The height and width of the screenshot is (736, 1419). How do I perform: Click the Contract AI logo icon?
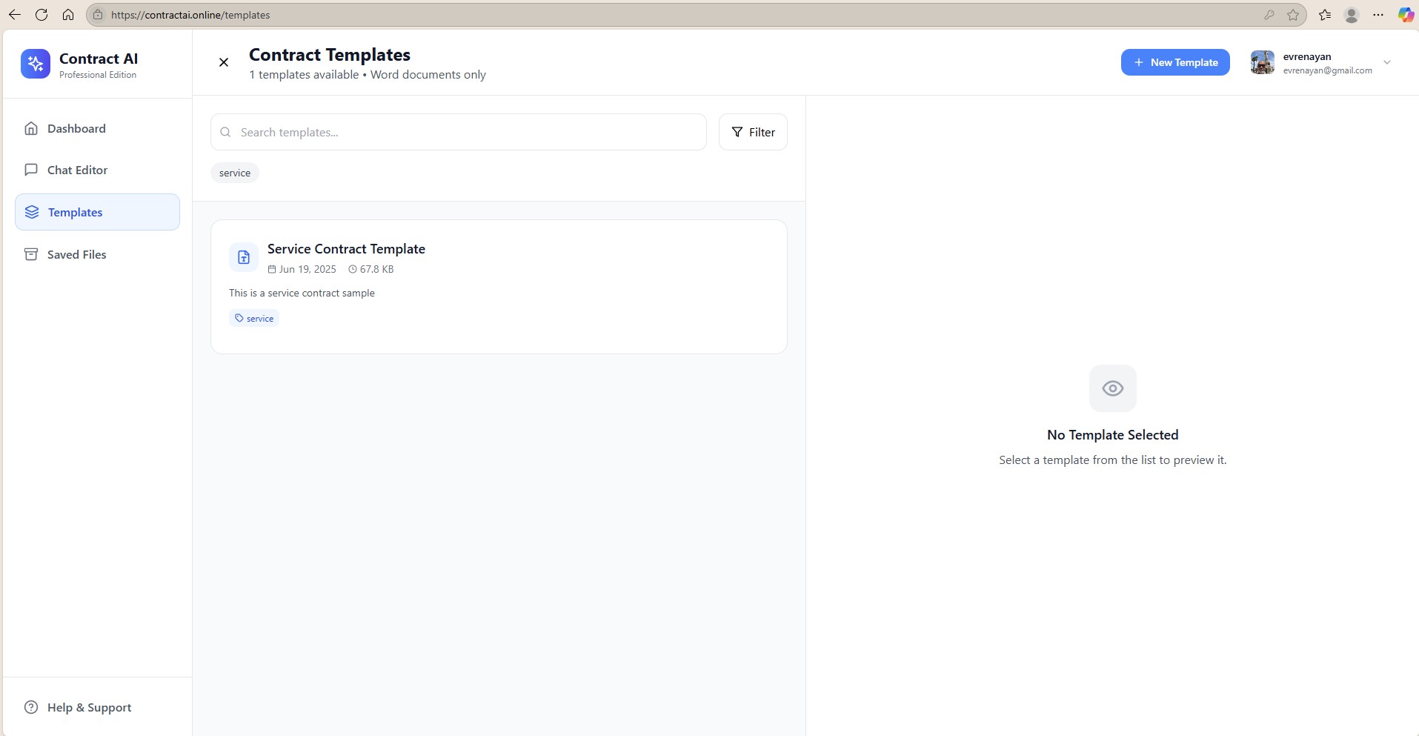click(36, 64)
